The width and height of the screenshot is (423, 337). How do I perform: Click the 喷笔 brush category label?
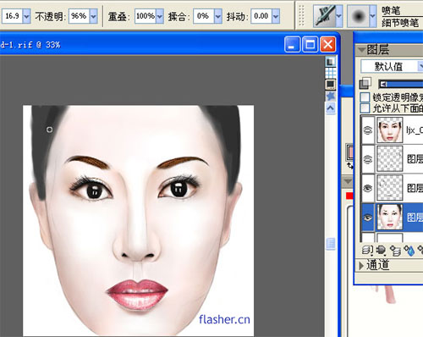pyautogui.click(x=391, y=11)
